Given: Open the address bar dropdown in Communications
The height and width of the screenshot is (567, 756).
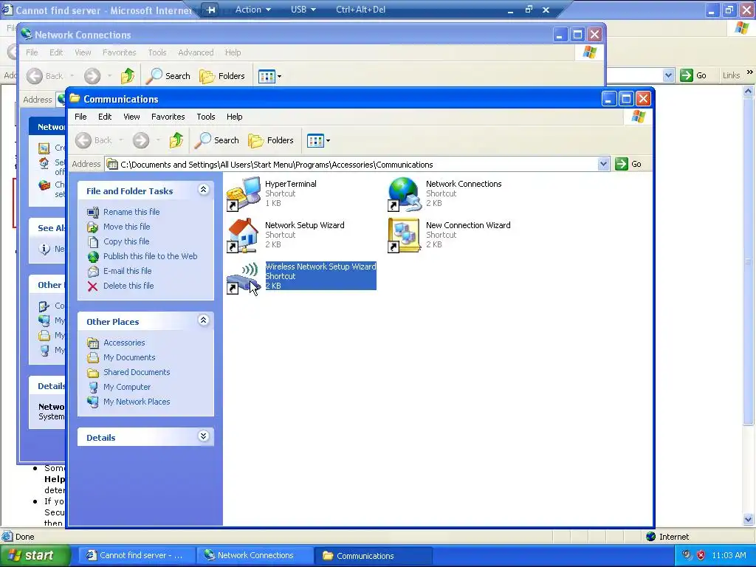Looking at the screenshot, I should click(x=603, y=165).
